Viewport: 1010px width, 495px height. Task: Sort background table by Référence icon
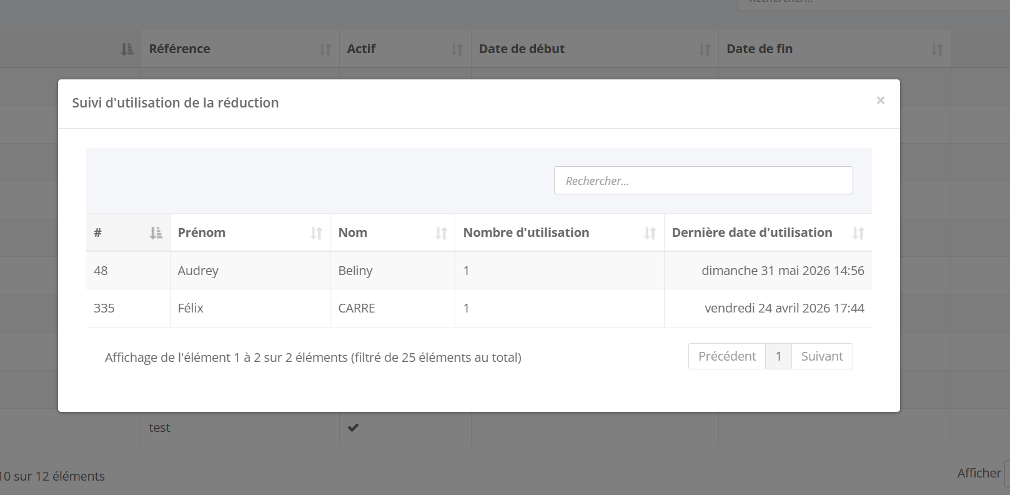pos(325,49)
